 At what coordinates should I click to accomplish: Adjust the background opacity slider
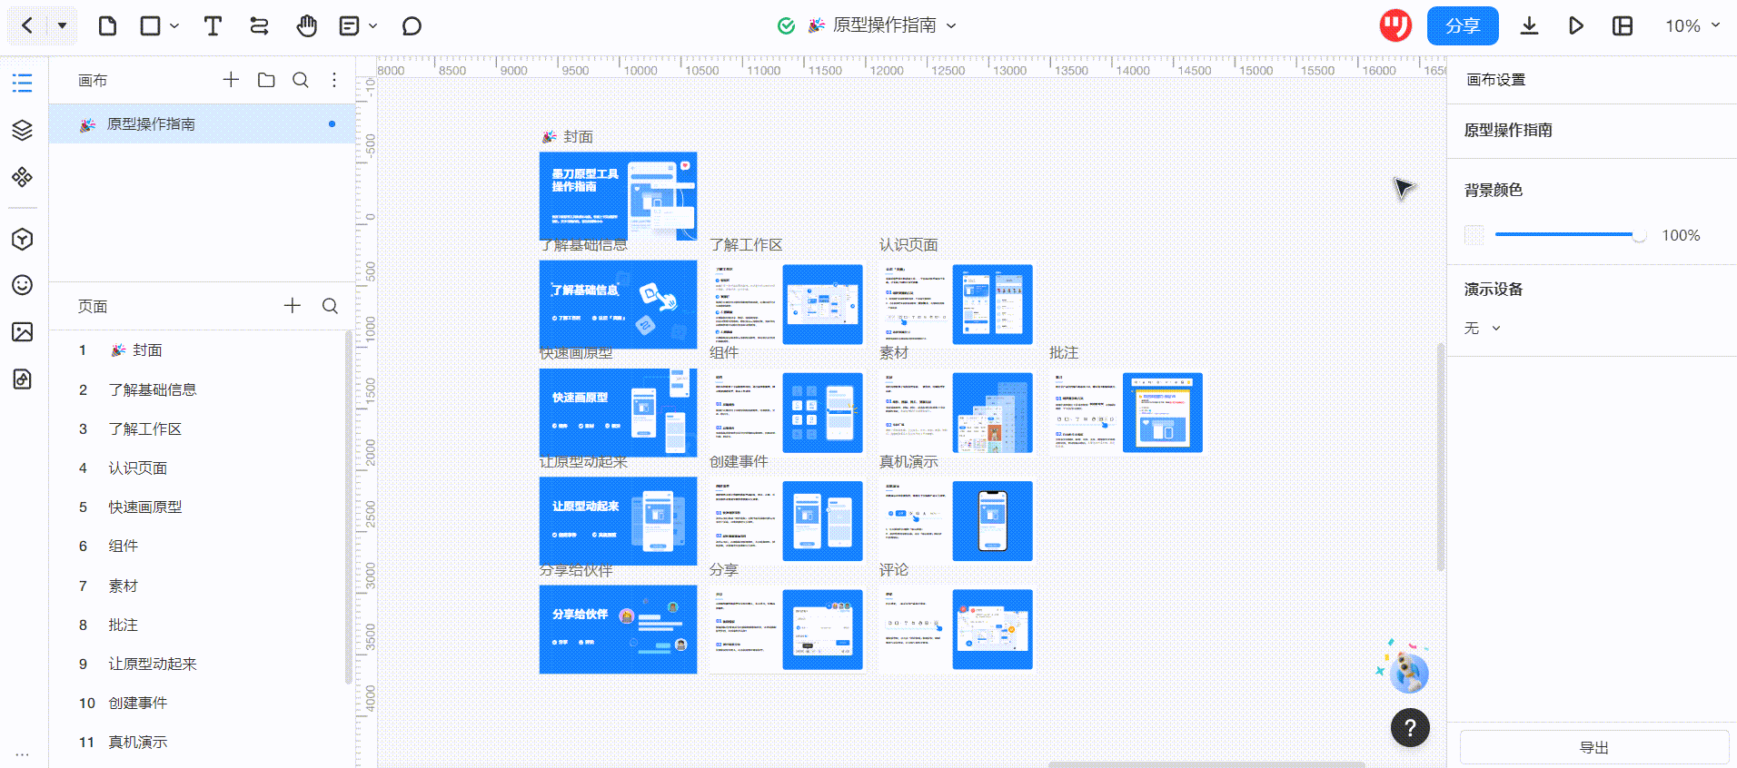pyautogui.click(x=1570, y=235)
